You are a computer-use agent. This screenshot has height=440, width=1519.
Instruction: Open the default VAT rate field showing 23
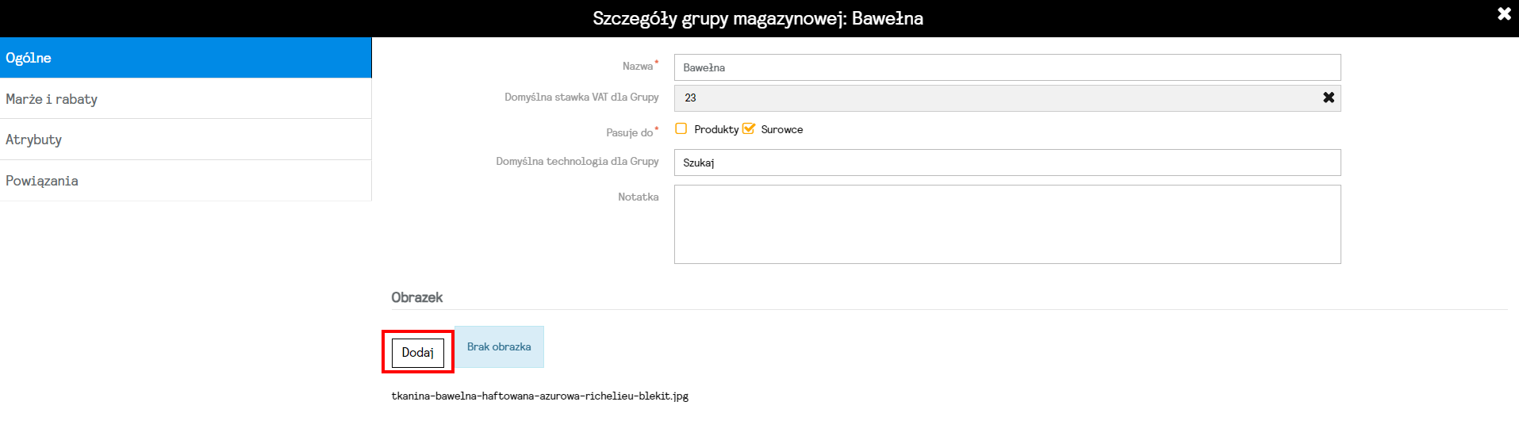click(x=995, y=98)
